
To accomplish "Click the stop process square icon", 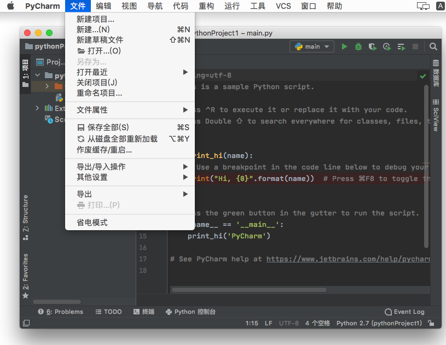I will 415,46.
